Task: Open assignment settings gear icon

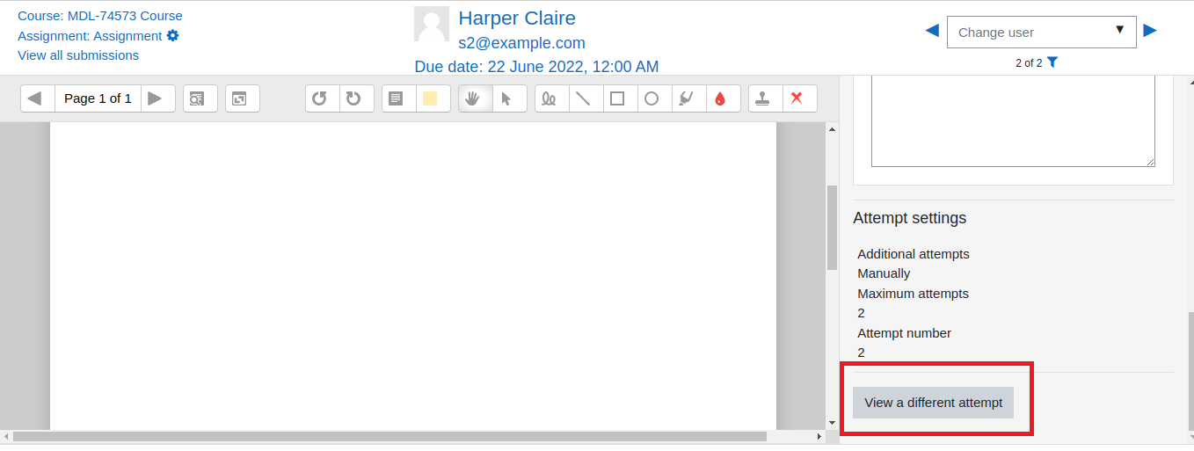Action: coord(173,35)
